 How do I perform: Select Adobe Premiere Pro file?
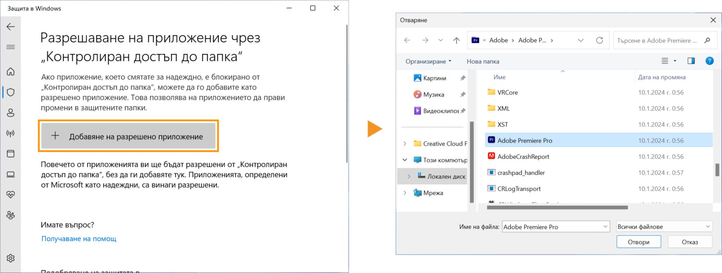pyautogui.click(x=599, y=140)
